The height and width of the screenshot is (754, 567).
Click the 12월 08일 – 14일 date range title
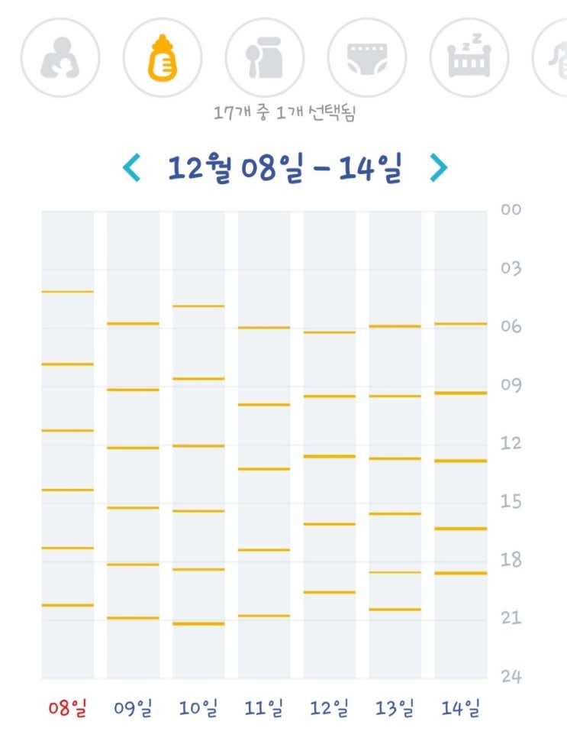pos(284,167)
